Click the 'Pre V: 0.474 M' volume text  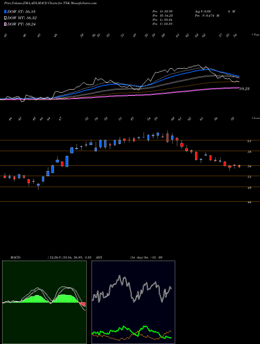(x=206, y=16)
